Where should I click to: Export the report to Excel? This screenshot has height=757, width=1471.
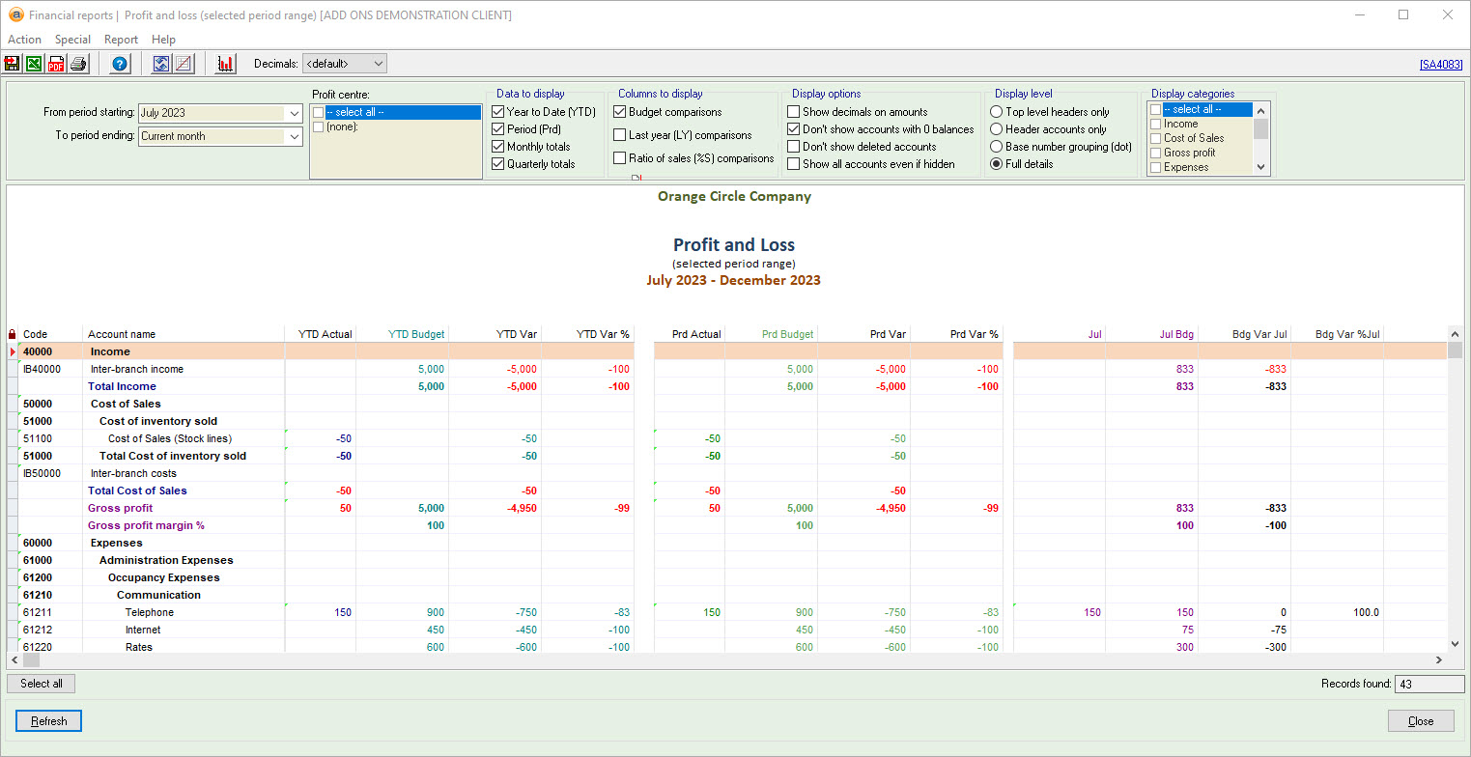pos(34,64)
